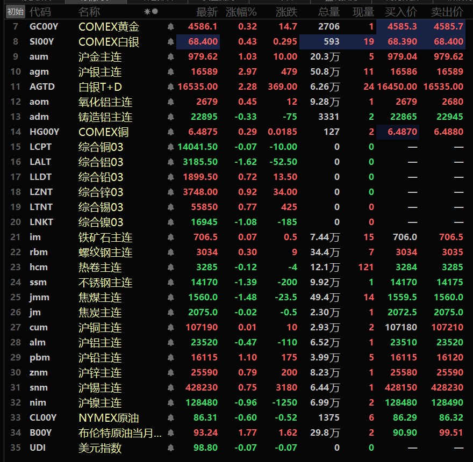Click the bell icon for 美元指数
Image resolution: width=473 pixels, height=462 pixels.
pyautogui.click(x=171, y=448)
